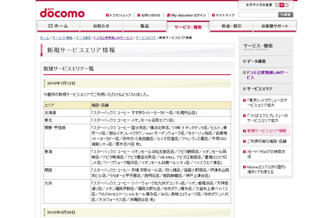Screen dimensions: 333x218
Task: Open sidebar link 「東京ミッドタウン」へのサービスエリア拡大
Action: pyautogui.click(x=267, y=102)
